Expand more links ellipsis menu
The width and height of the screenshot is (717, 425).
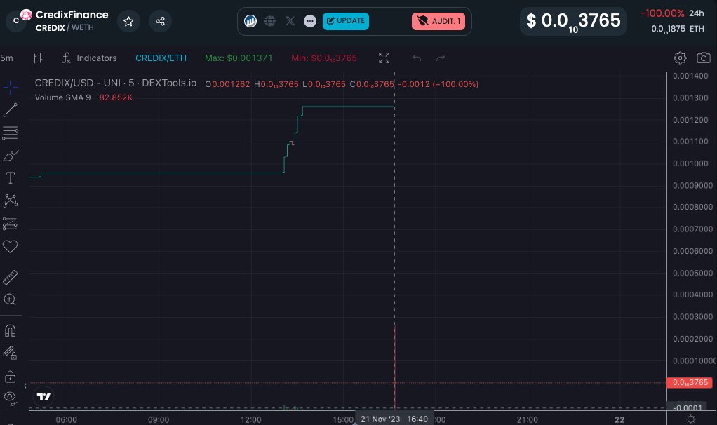click(x=309, y=21)
